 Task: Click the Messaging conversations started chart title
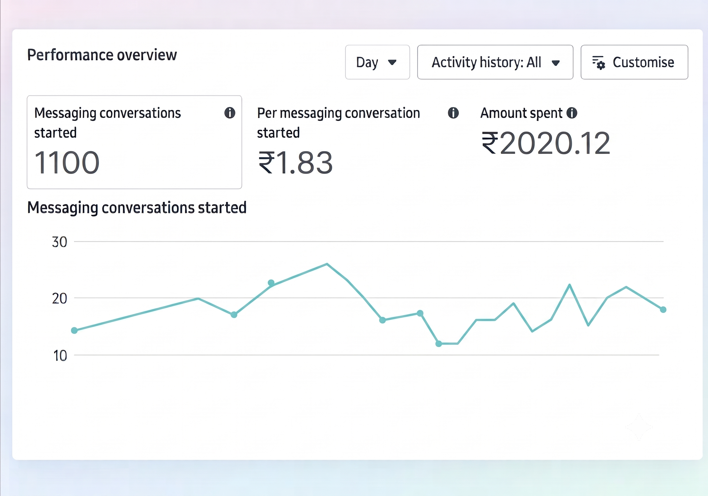(x=137, y=208)
